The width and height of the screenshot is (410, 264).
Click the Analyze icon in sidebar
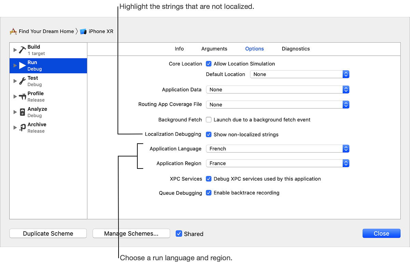tap(22, 112)
